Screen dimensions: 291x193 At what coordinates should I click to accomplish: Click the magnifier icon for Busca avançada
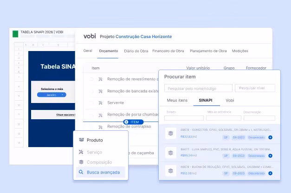[81, 172]
